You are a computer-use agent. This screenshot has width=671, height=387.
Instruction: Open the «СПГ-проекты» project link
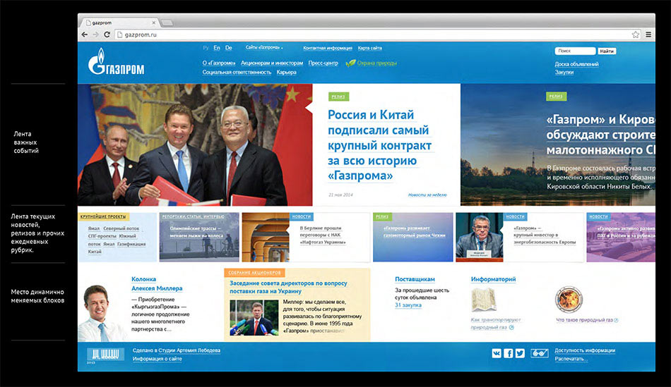point(102,236)
